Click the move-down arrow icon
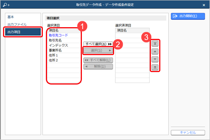 point(155,59)
